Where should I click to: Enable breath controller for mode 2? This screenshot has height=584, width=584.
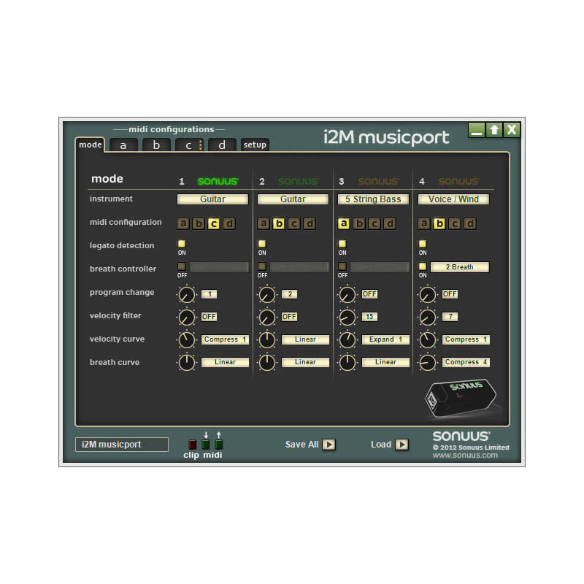pyautogui.click(x=262, y=266)
